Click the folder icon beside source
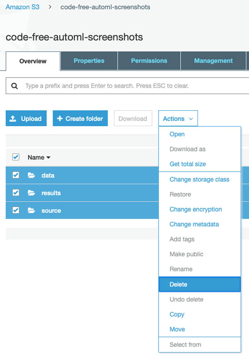Viewport: 249px width, 360px height. pyautogui.click(x=32, y=210)
